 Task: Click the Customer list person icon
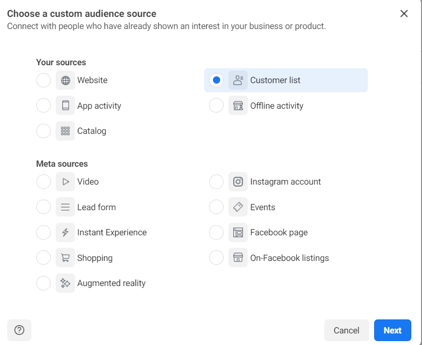[238, 80]
